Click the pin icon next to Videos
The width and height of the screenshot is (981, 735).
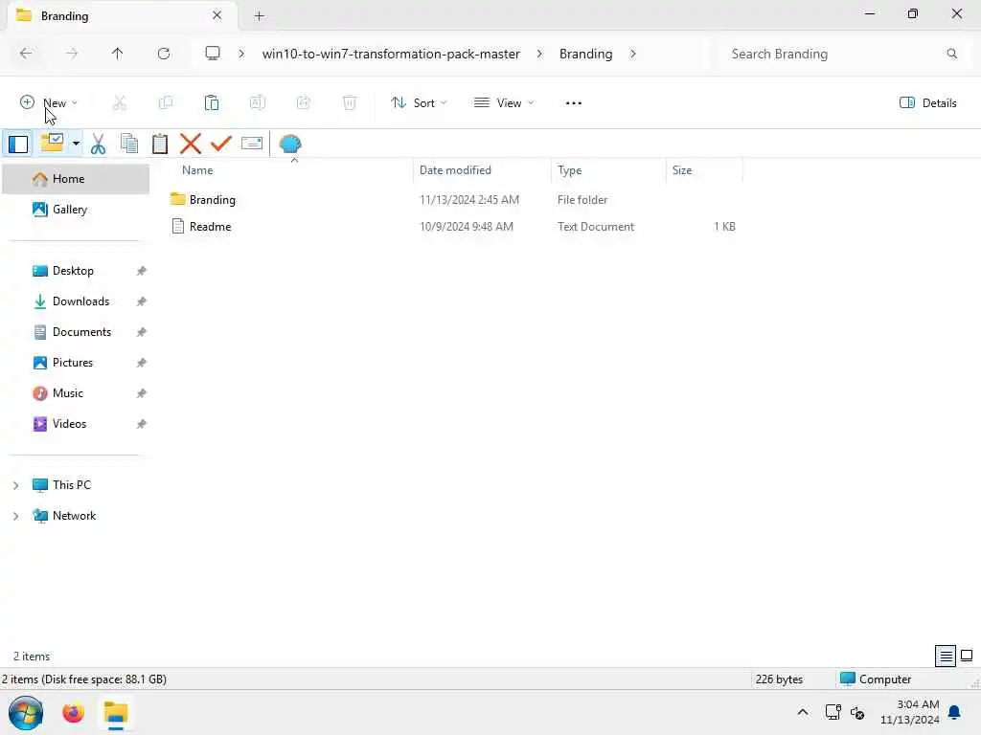tap(142, 424)
